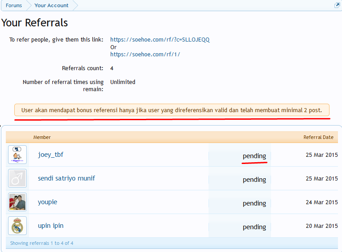The image size is (342, 252).
Task: Click the pending status for joey_tbf
Action: pos(254,156)
